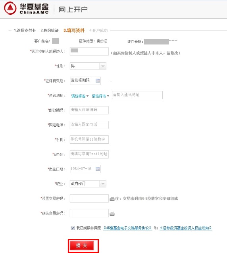Go to step 1.选择支付卡
This screenshot has width=227, height=253.
pos(25,30)
